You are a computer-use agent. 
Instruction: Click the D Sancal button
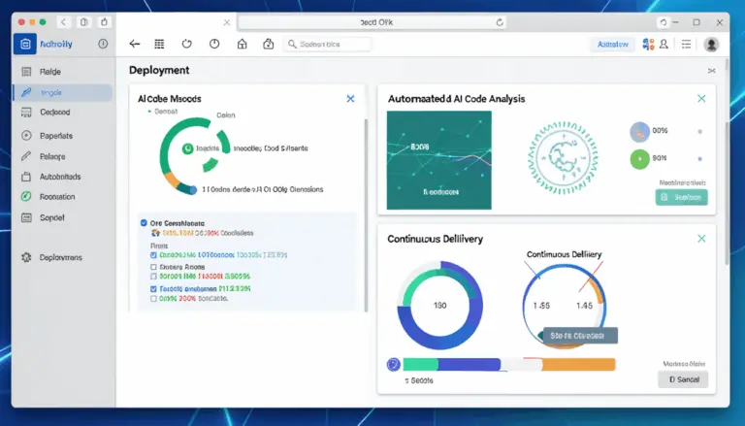coord(683,379)
